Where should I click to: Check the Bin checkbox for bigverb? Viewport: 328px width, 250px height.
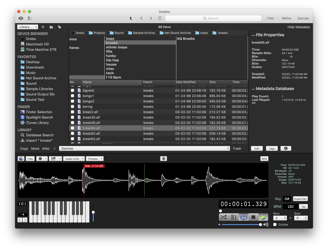pyautogui.click(x=72, y=91)
